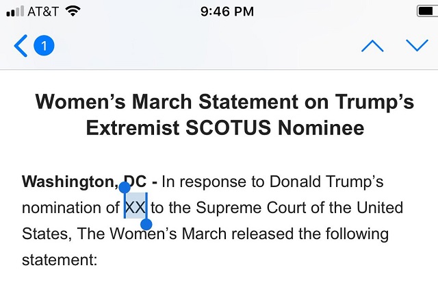Image resolution: width=438 pixels, height=283 pixels.
Task: Tap Donald Trump's name in the body
Action: coord(326,182)
